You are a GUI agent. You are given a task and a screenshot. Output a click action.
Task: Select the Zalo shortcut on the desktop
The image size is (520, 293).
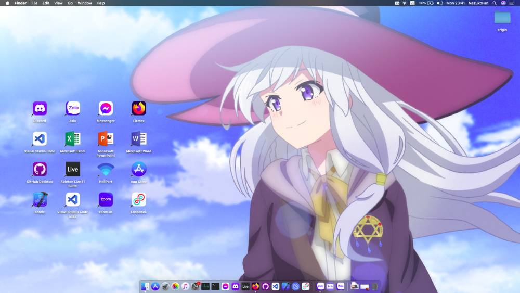pos(73,108)
